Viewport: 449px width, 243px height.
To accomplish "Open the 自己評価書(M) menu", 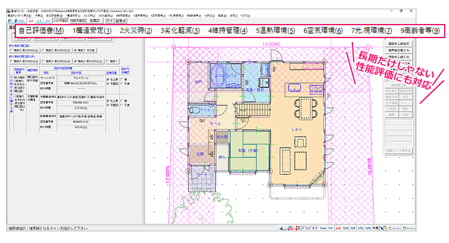I will tap(41, 30).
